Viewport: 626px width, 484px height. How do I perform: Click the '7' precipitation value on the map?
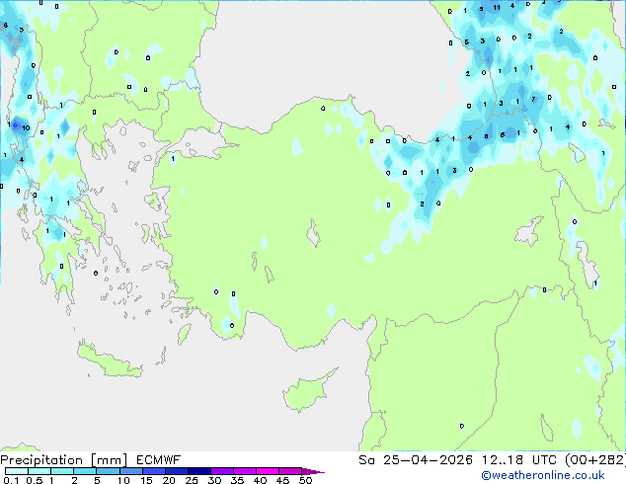tap(533, 100)
